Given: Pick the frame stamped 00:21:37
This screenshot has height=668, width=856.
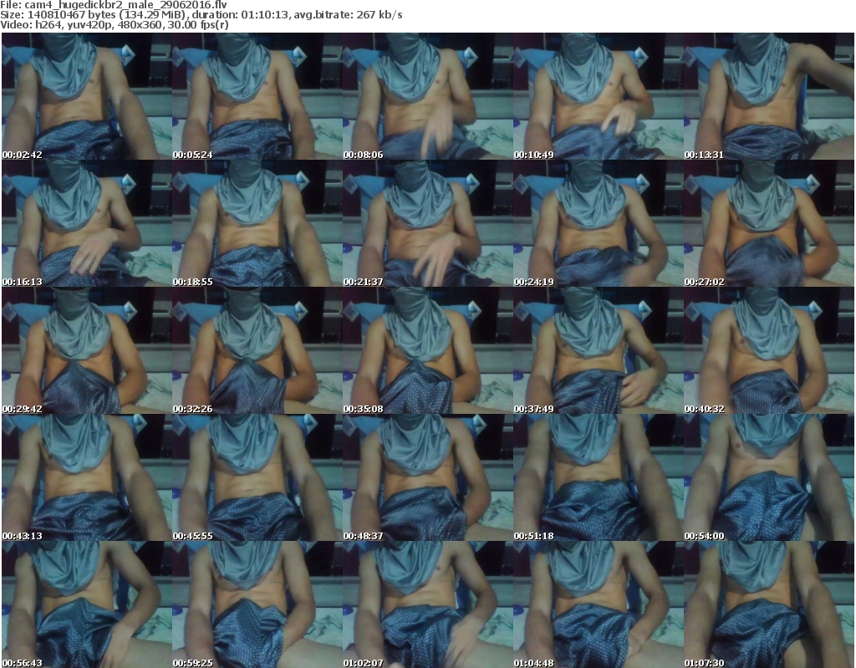Looking at the screenshot, I should (427, 223).
